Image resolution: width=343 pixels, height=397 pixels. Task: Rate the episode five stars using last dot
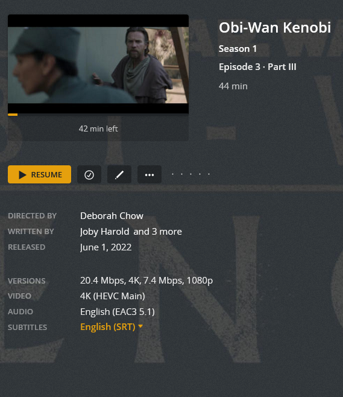(x=209, y=174)
